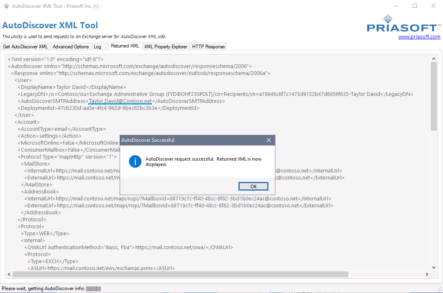Image resolution: width=443 pixels, height=293 pixels.
Task: Click the opening AddressBook tag
Action: point(40,191)
